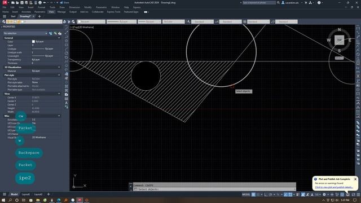Click the Top face of the ViewCube
This screenshot has height=203, width=361.
tap(339, 40)
